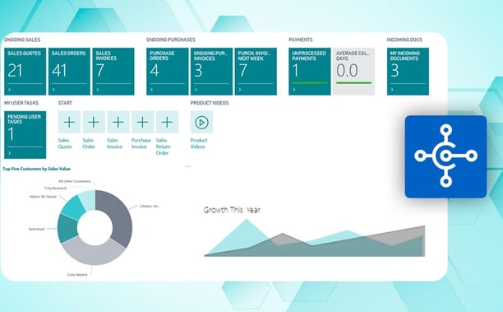Click the Purchase Invoice link label
Image resolution: width=503 pixels, height=312 pixels.
141,143
